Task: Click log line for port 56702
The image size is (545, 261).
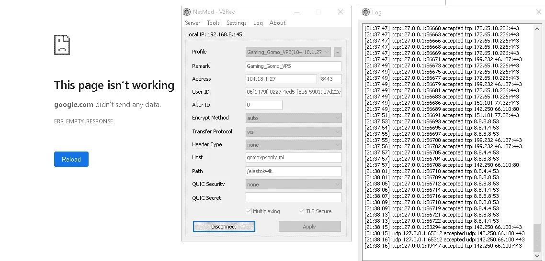Action: pos(443,146)
